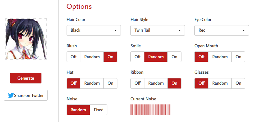This screenshot has width=254, height=122.
Task: Set Glasses to Random
Action: click(x=220, y=83)
